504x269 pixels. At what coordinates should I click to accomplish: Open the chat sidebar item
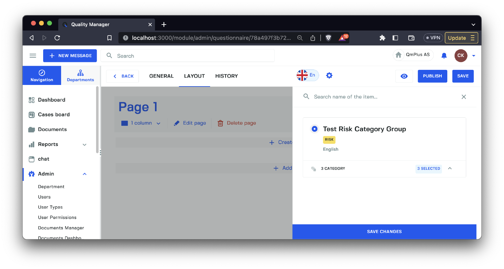(43, 159)
